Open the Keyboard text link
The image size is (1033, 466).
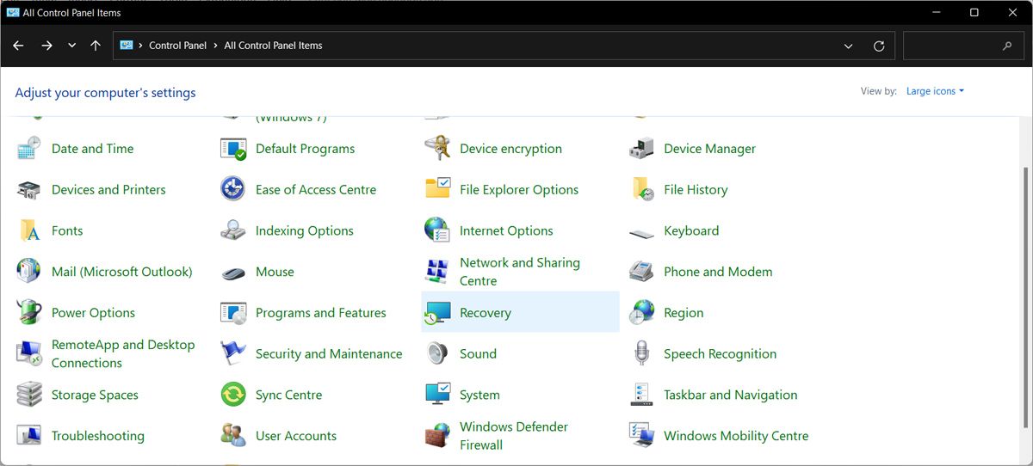coord(691,231)
